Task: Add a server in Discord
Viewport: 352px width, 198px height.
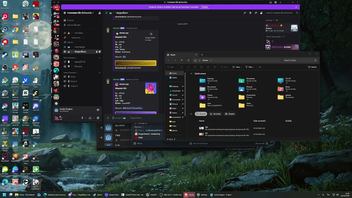Action: click(56, 103)
